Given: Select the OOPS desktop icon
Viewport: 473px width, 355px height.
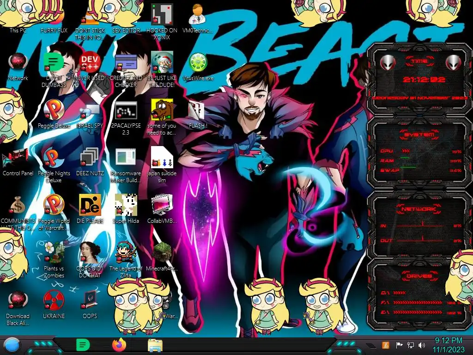Looking at the screenshot, I should tap(90, 305).
